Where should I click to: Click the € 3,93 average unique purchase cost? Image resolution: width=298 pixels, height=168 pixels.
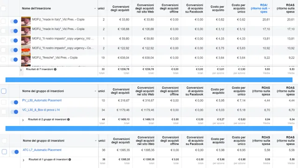(242, 70)
